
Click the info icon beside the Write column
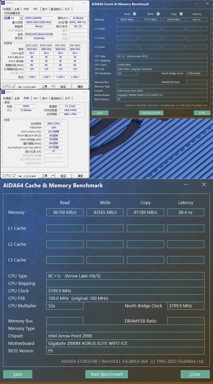158,14
